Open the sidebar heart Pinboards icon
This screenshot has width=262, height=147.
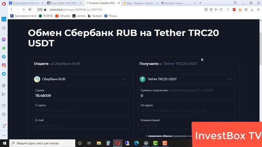[4, 106]
